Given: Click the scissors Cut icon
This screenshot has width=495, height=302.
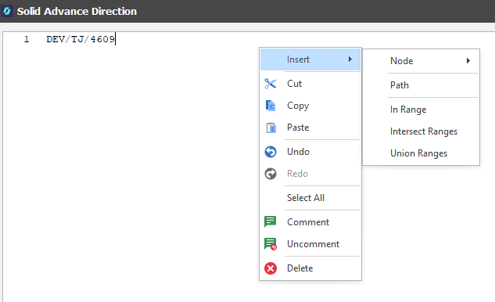Looking at the screenshot, I should click(271, 84).
